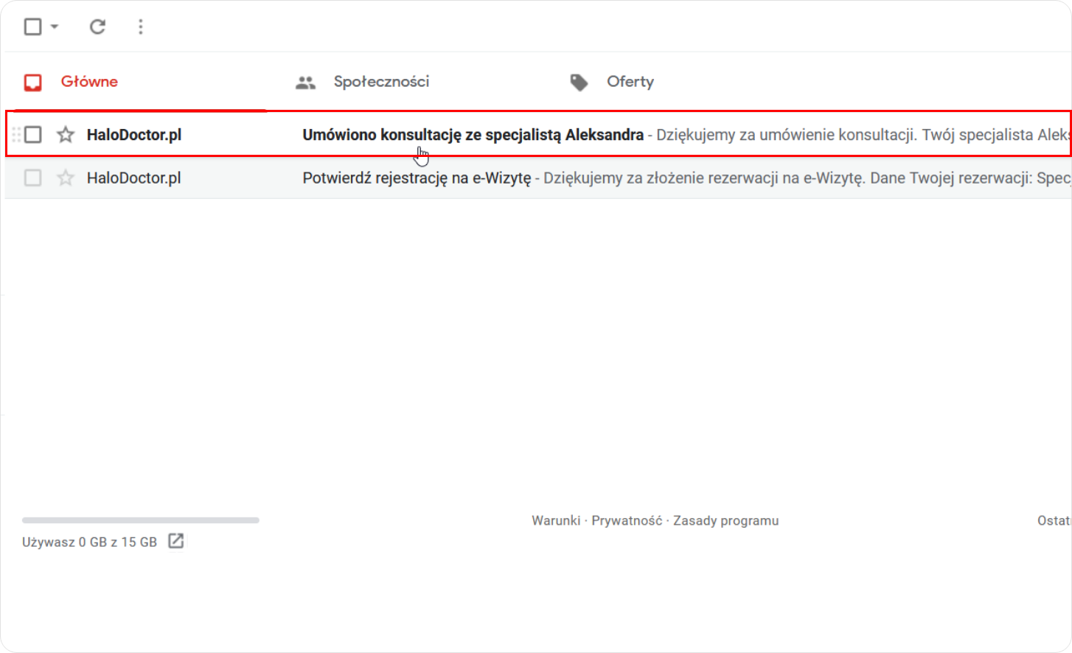
Task: Open the Warunki footer link
Action: [x=556, y=520]
